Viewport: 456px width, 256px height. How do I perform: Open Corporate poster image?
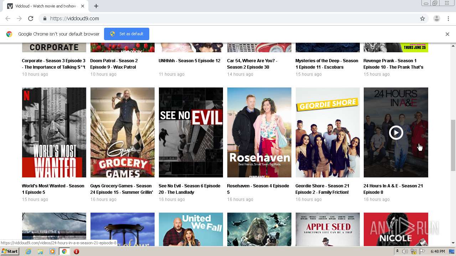(x=54, y=47)
